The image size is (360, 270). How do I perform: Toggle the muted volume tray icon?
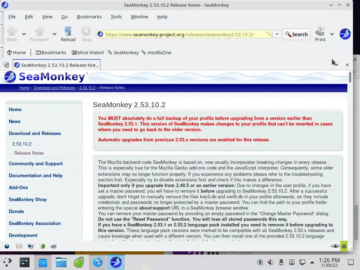click(271, 262)
